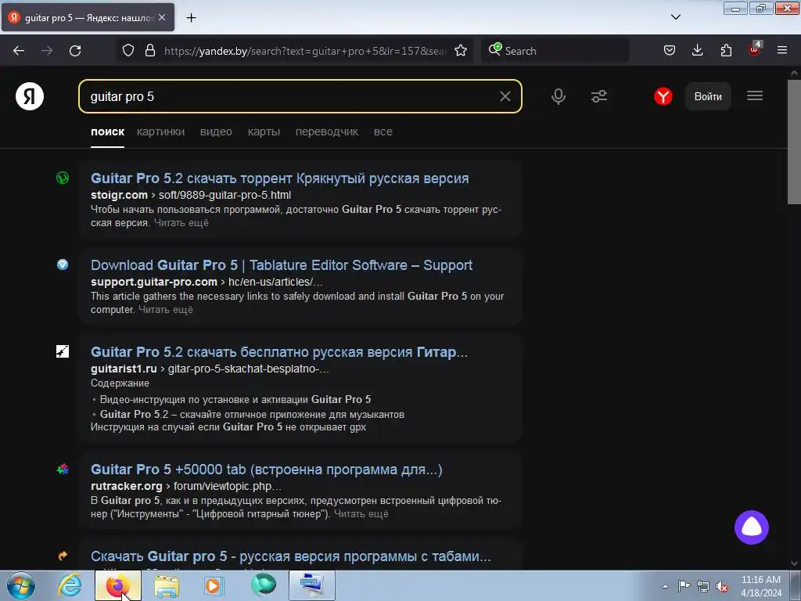Open support.guitar-pro.com site link

pos(154,282)
